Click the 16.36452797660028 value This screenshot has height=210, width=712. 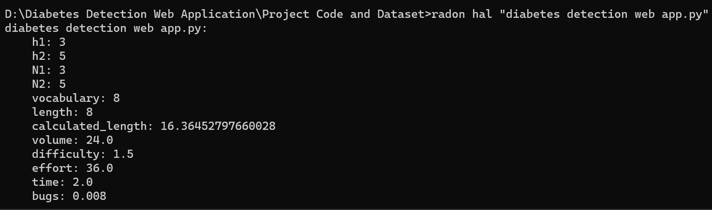(218, 126)
